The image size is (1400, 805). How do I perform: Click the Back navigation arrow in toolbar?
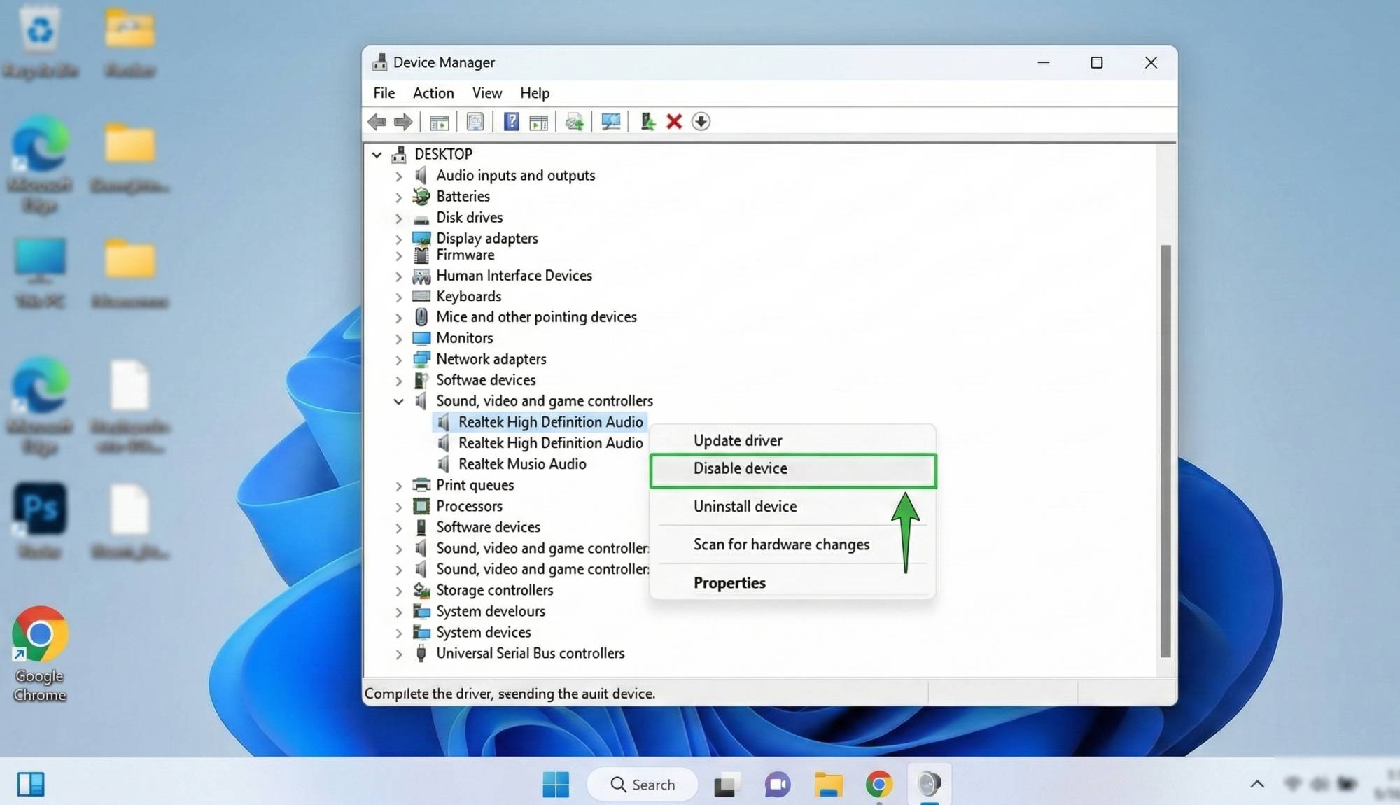coord(378,121)
